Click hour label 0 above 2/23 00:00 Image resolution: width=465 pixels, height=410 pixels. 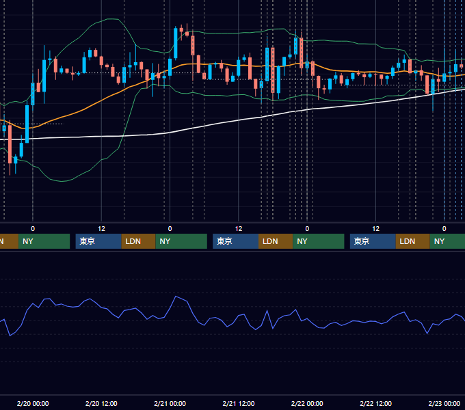click(444, 229)
